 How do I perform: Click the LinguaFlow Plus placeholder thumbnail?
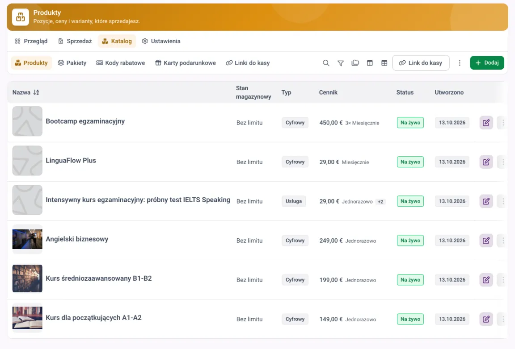(x=27, y=161)
